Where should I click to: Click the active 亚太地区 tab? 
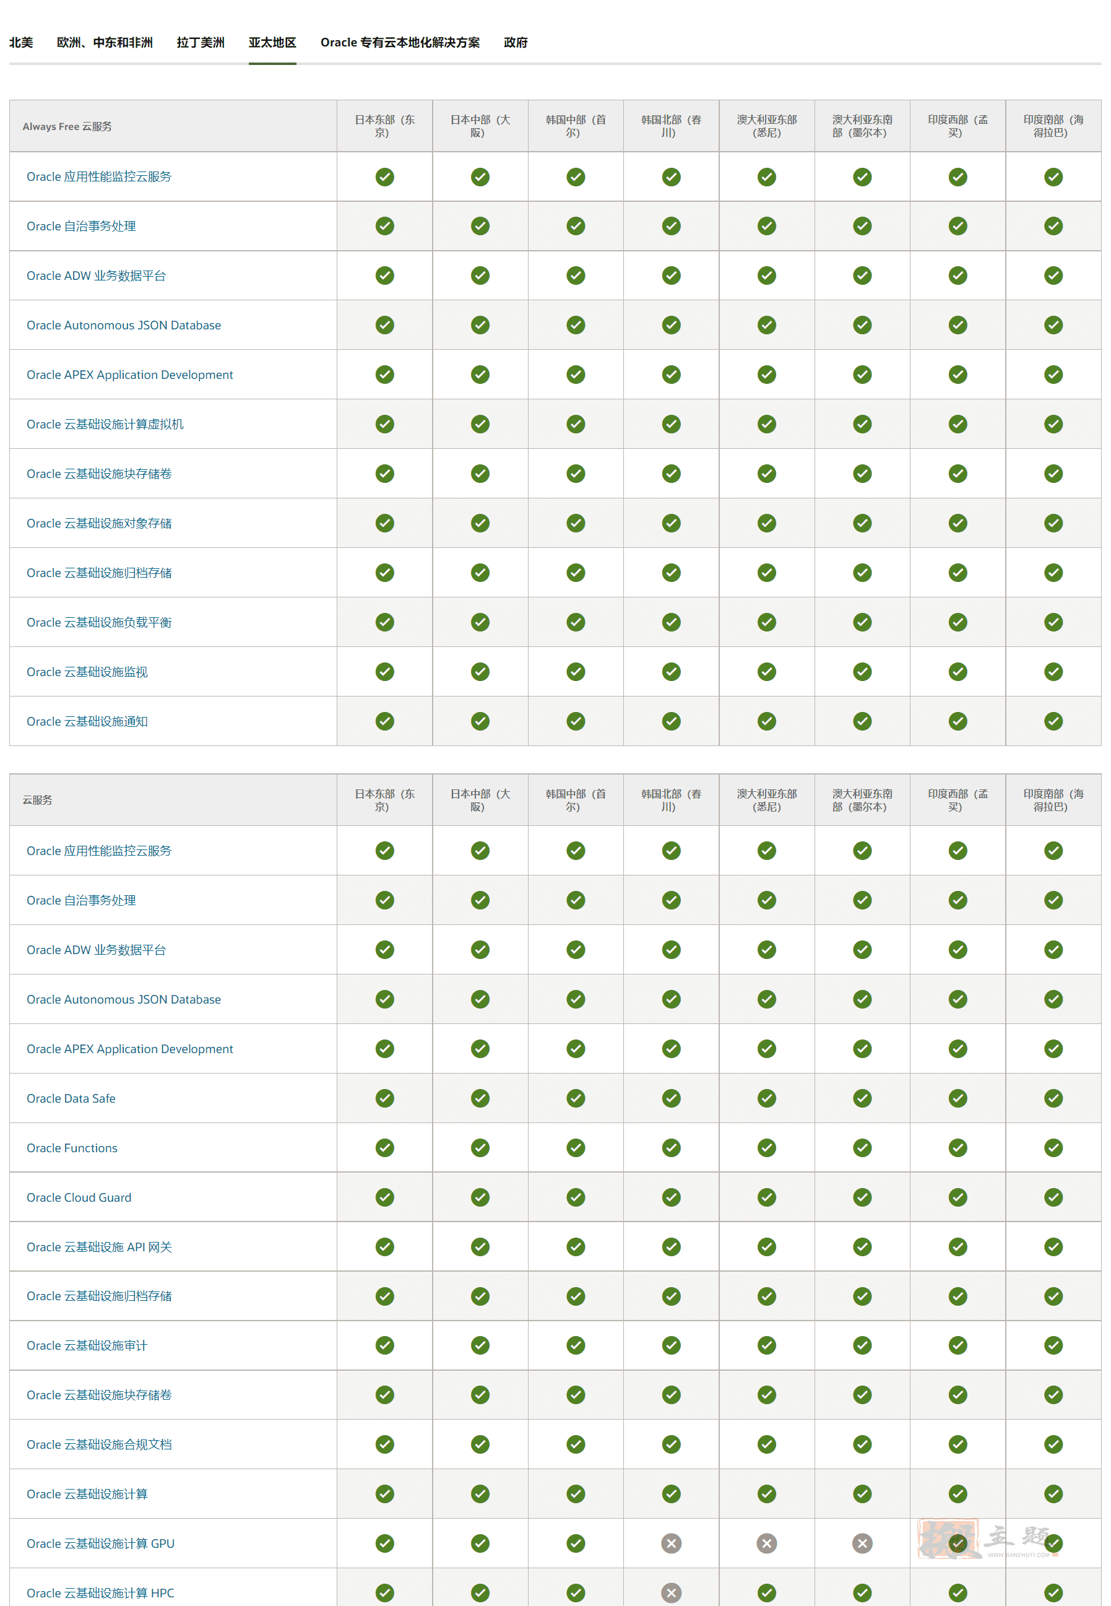[272, 43]
